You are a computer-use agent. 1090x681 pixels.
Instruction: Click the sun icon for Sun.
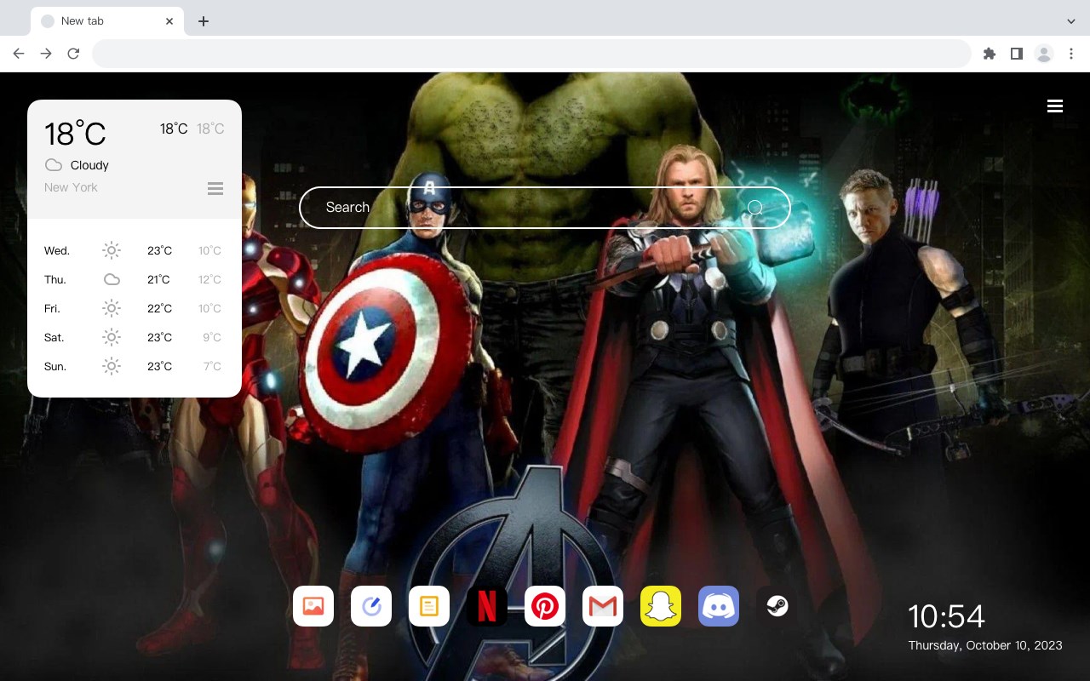pos(112,366)
